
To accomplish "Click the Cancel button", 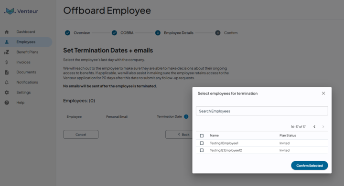I will click(81, 134).
